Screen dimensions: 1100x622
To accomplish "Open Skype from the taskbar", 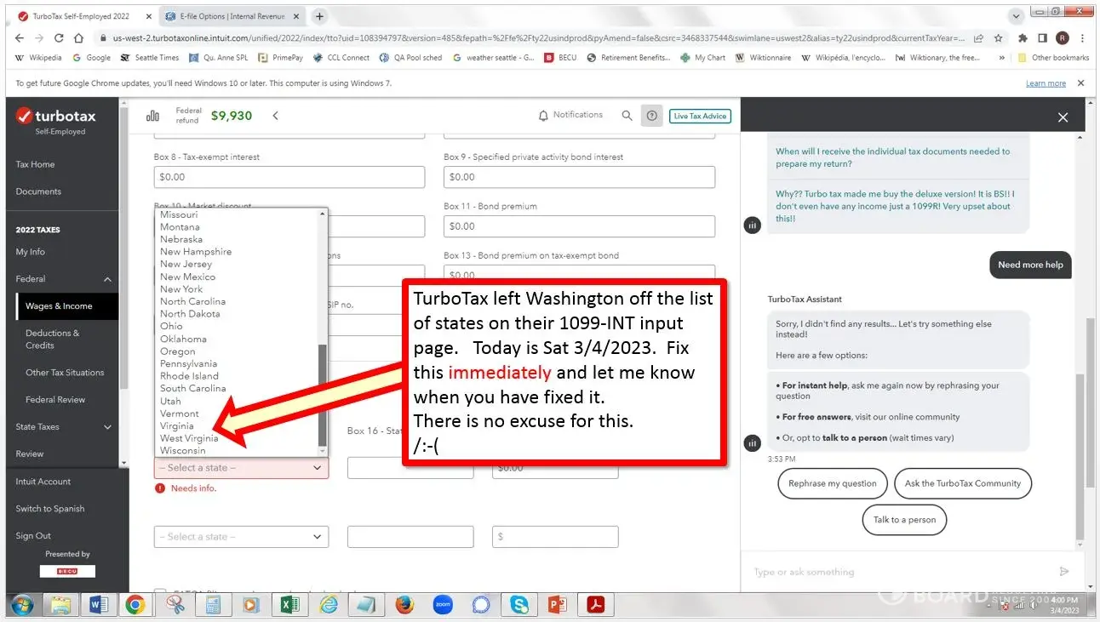I will pyautogui.click(x=519, y=605).
